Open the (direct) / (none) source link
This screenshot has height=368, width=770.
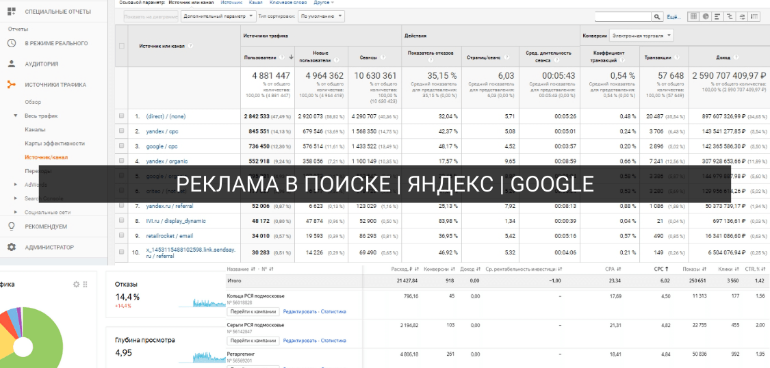(x=166, y=116)
